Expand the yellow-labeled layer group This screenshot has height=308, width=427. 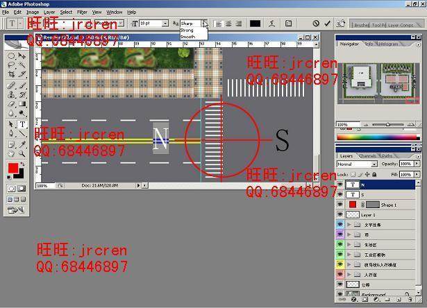[349, 264]
